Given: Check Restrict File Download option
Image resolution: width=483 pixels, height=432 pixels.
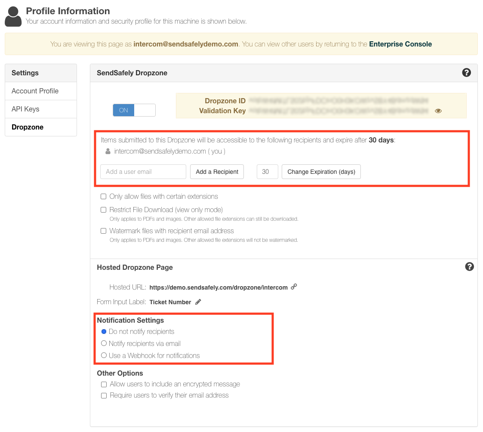Looking at the screenshot, I should coord(103,210).
